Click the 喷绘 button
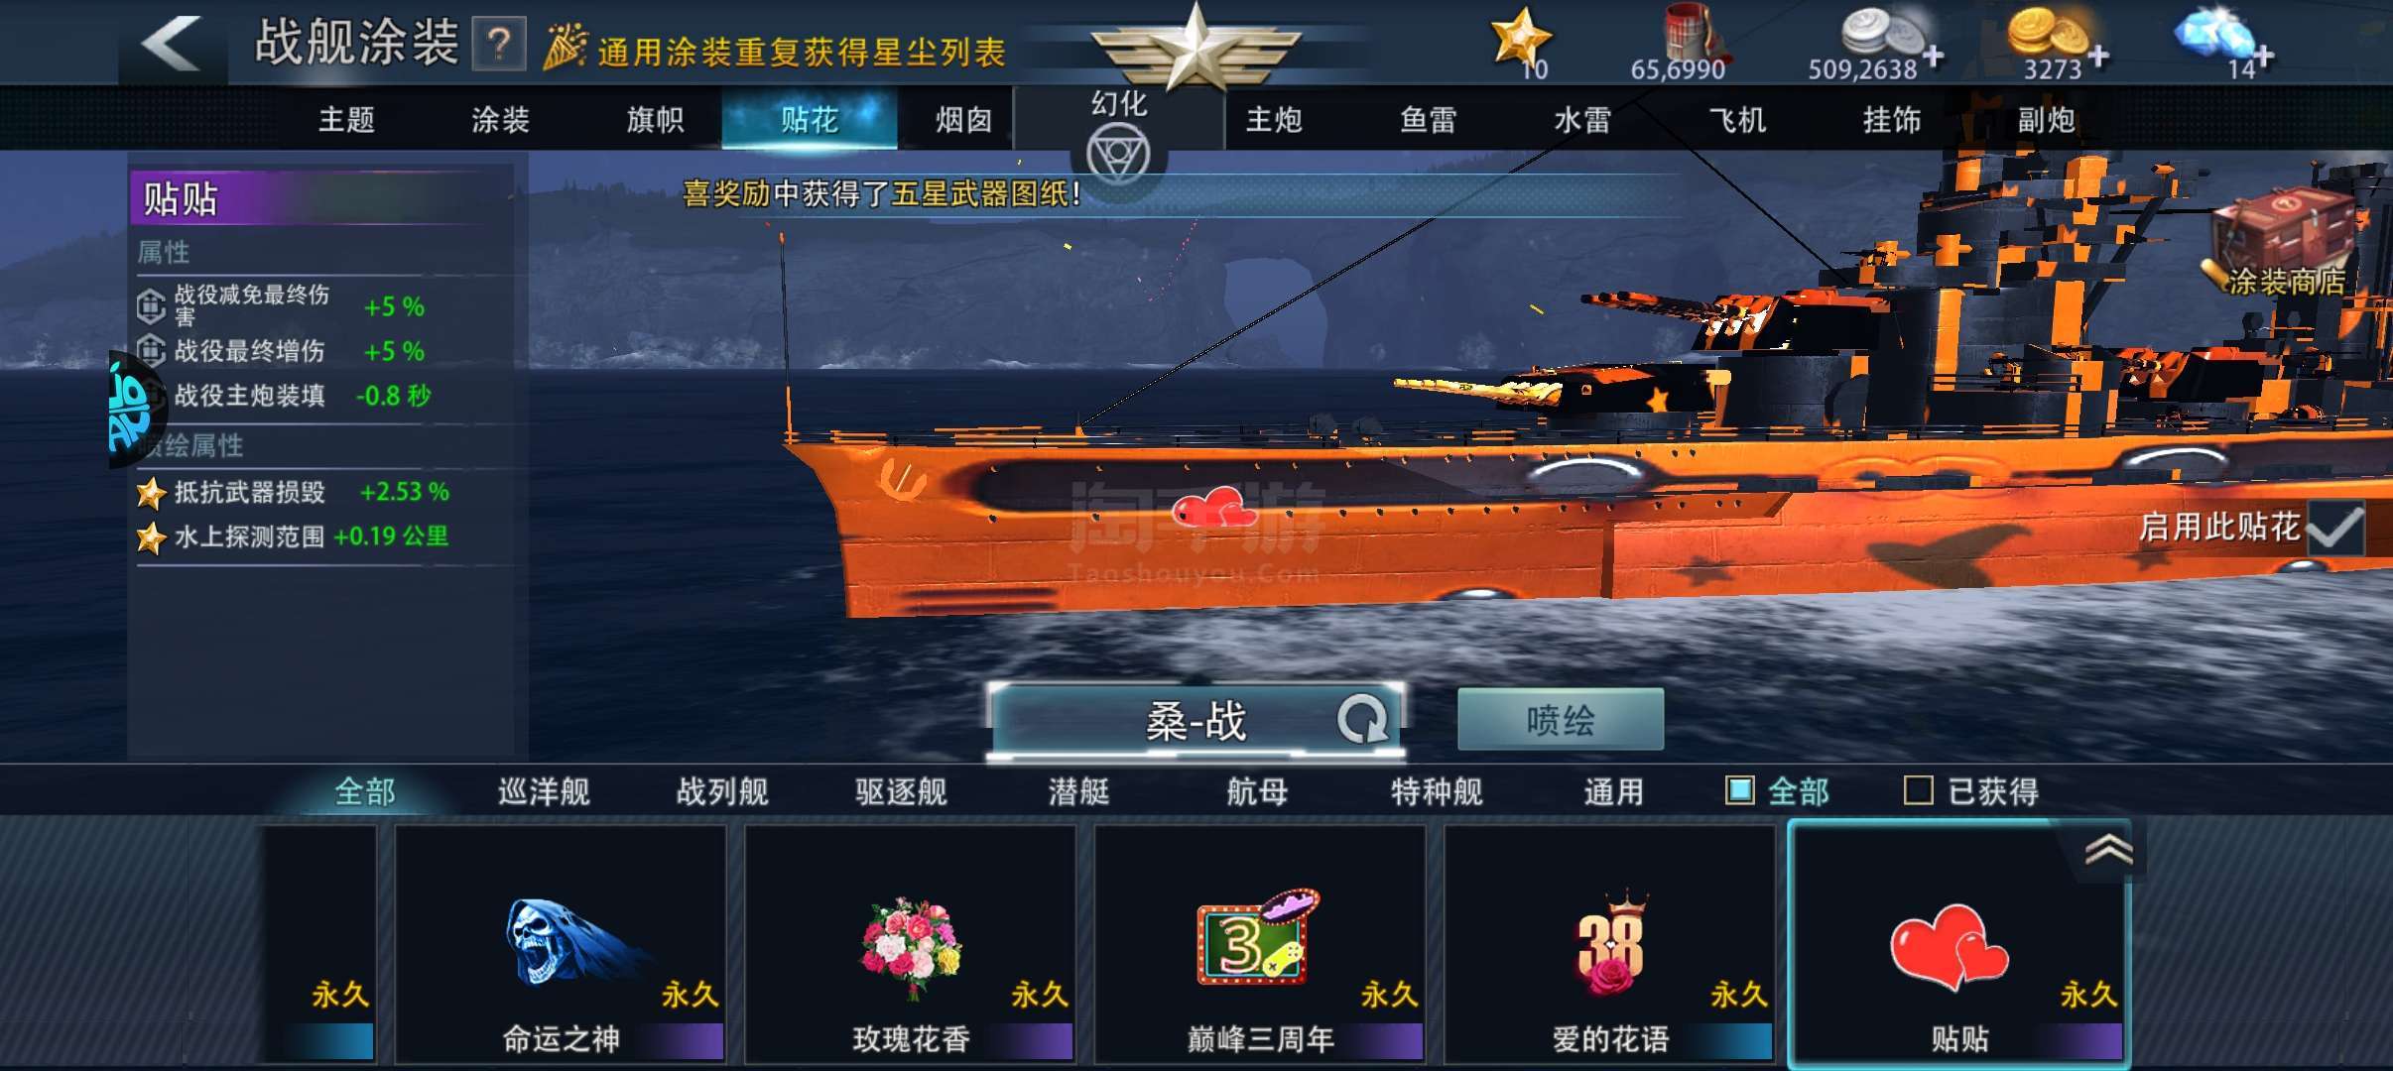 click(x=1561, y=719)
